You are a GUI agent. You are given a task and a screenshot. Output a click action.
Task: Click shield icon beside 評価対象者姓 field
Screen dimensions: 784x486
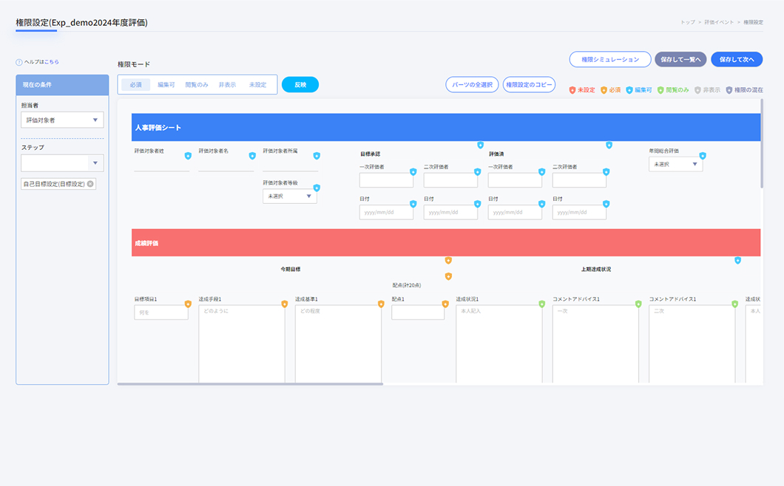point(188,156)
